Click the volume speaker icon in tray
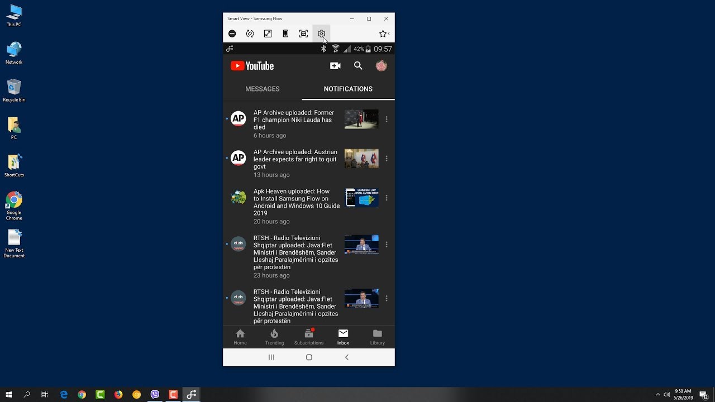This screenshot has width=715, height=402. (667, 395)
